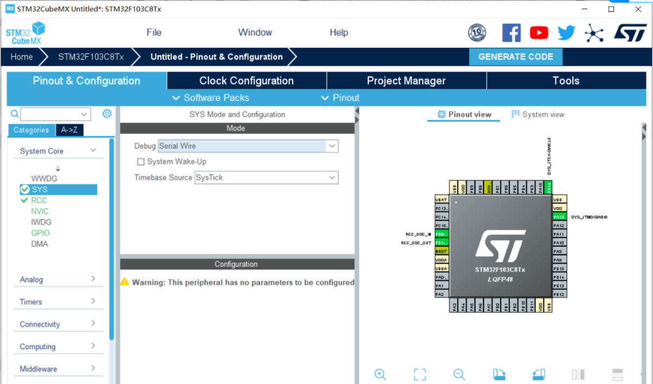Open the ST Twitter page icon
The width and height of the screenshot is (653, 384).
pos(566,33)
